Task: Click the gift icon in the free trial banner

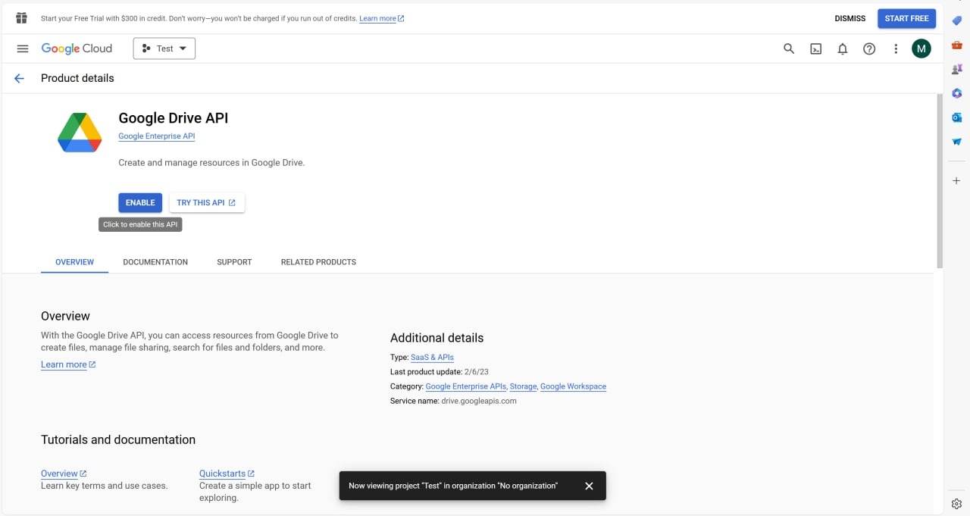Action: pyautogui.click(x=21, y=18)
